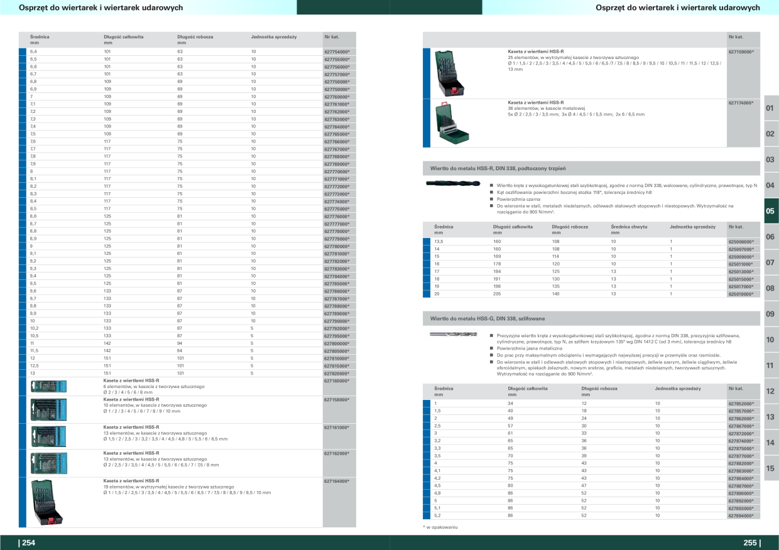Image resolution: width=779 pixels, height=550 pixels.
Task: Click catalog number 627820000*
Action: coord(336,373)
